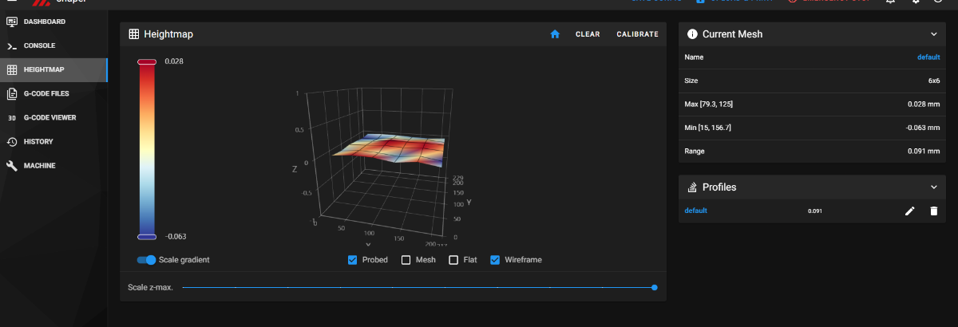
Task: Click the Heightmap panel title
Action: (168, 34)
